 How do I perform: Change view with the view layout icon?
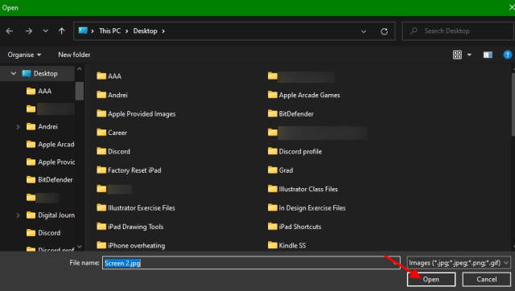(457, 55)
